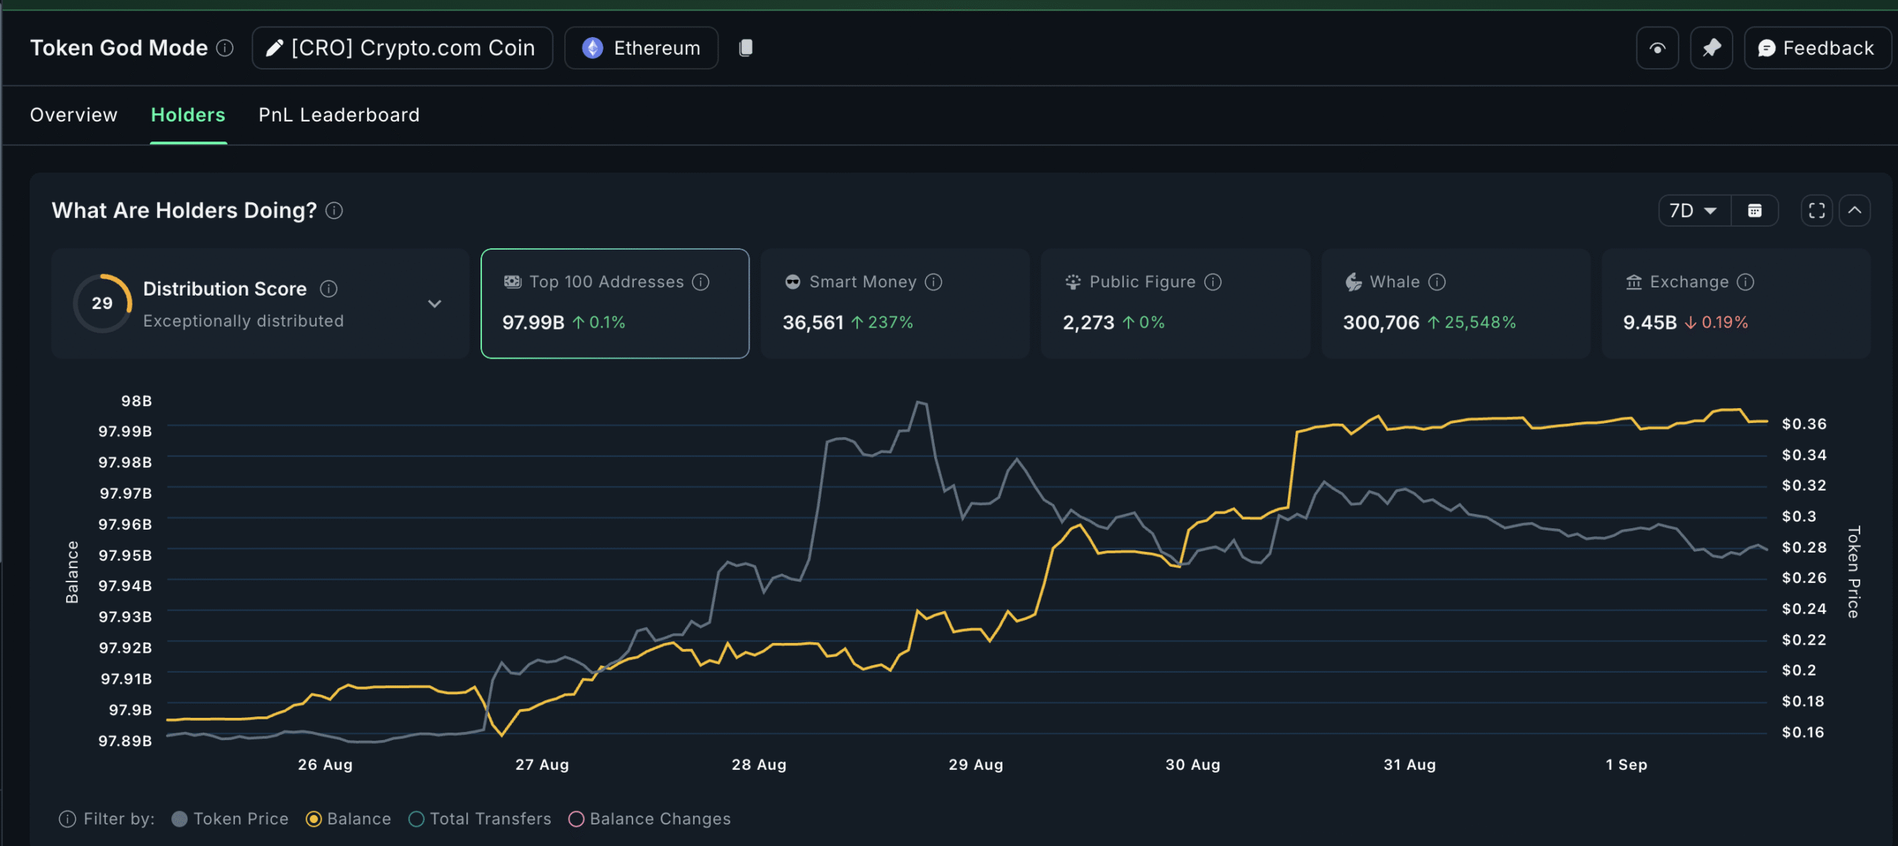This screenshot has width=1898, height=846.
Task: Switch filter to Balance Changes
Action: [577, 819]
